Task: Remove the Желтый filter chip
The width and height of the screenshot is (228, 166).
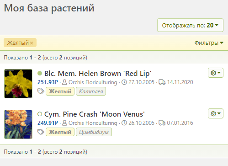Action: (x=32, y=43)
